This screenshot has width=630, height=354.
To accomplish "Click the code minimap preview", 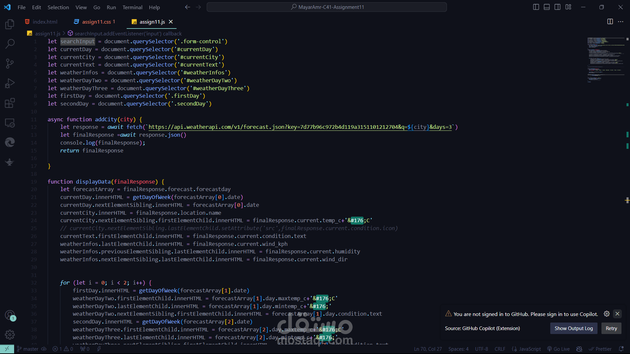I will [x=605, y=59].
